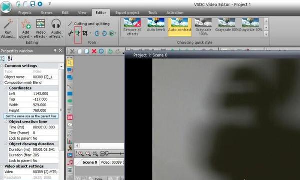Click the wrench tools settings icon

(111, 33)
